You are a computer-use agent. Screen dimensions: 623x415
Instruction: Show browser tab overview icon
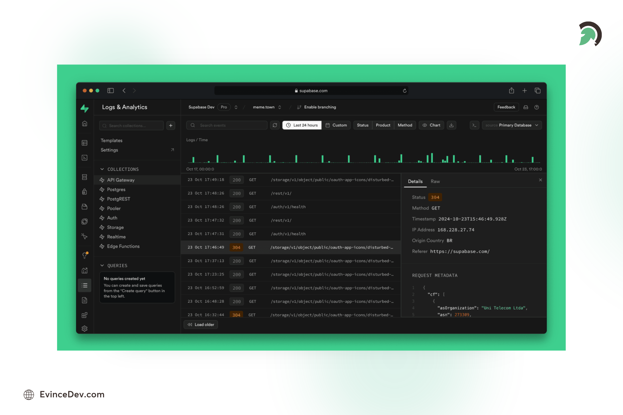point(537,91)
